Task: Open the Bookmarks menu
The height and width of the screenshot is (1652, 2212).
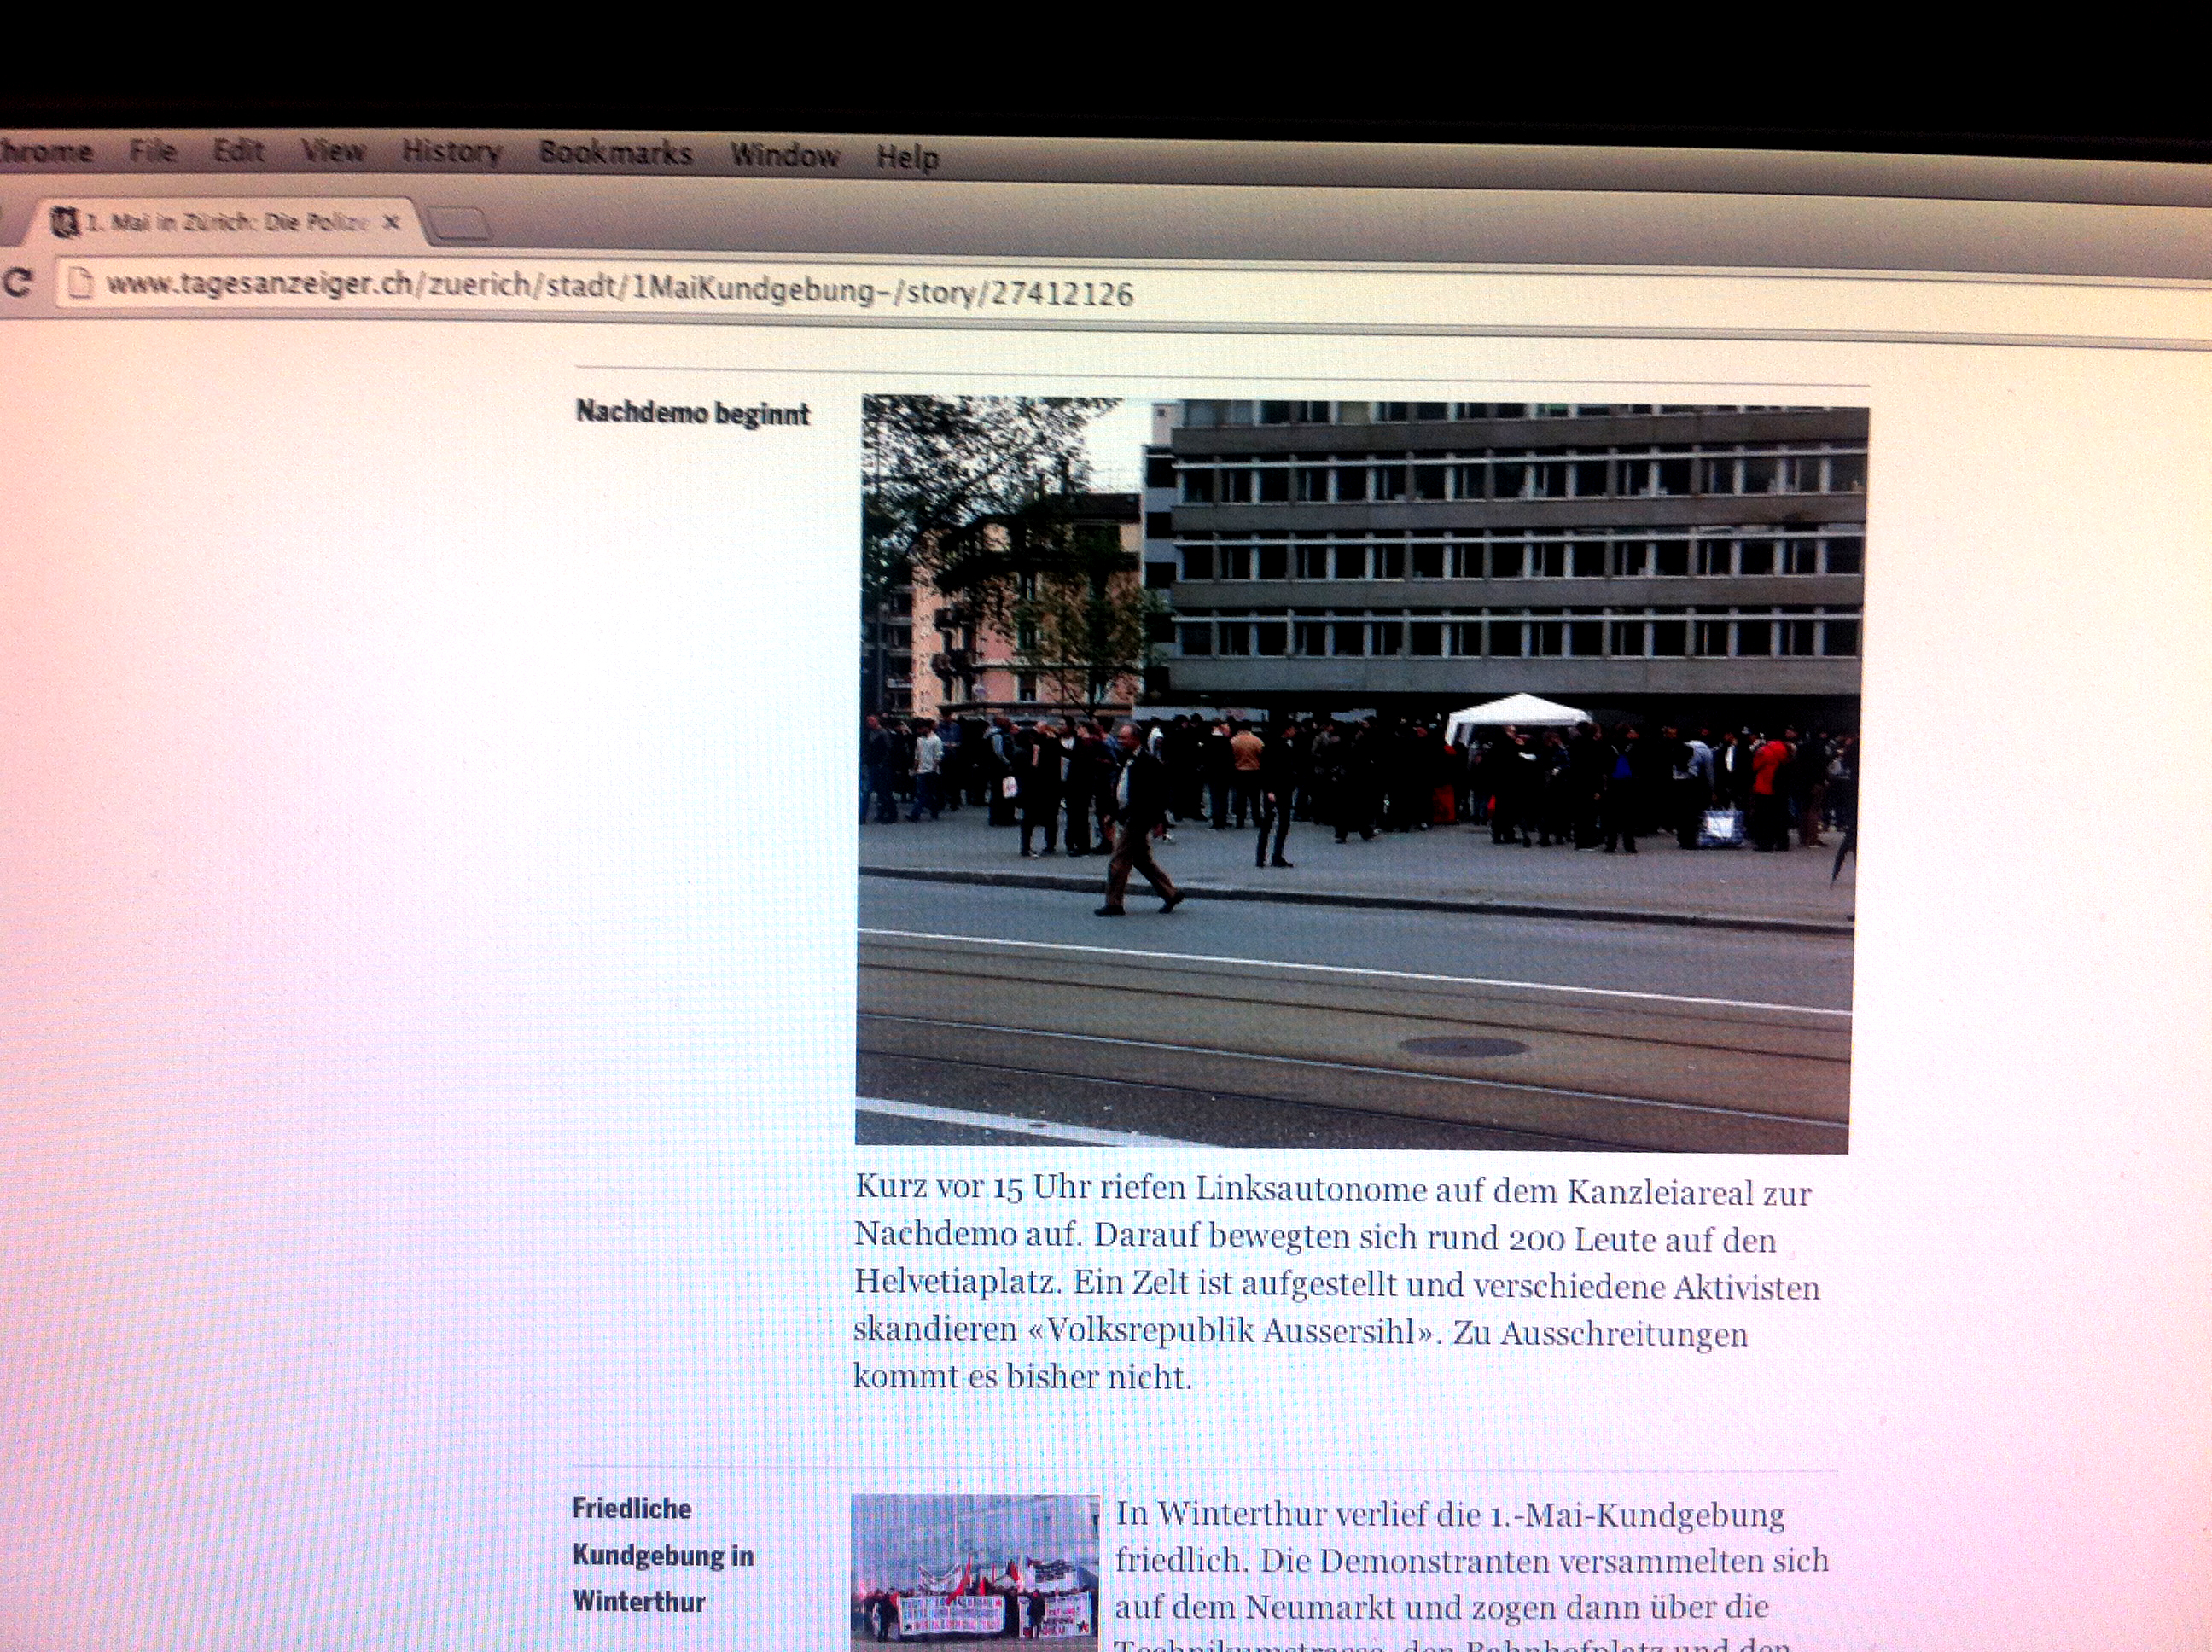Action: (x=615, y=153)
